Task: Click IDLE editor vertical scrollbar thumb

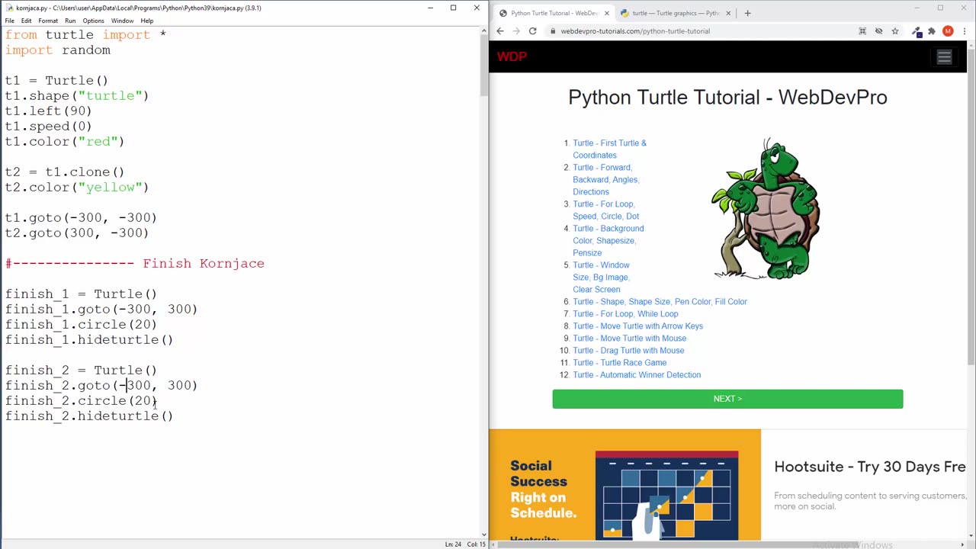Action: tap(484, 65)
